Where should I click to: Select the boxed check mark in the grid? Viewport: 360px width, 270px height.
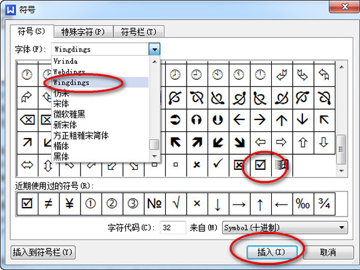(260, 165)
